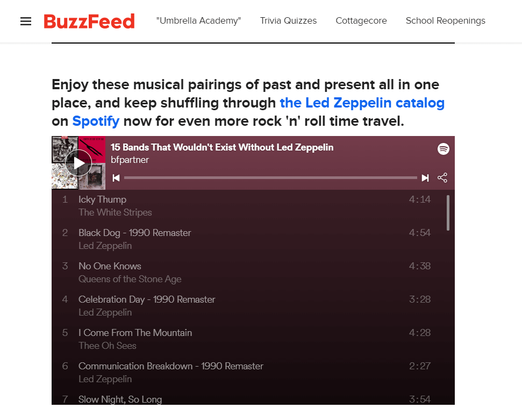Click the BuzzFeed logo
The image size is (522, 415).
[x=89, y=22]
